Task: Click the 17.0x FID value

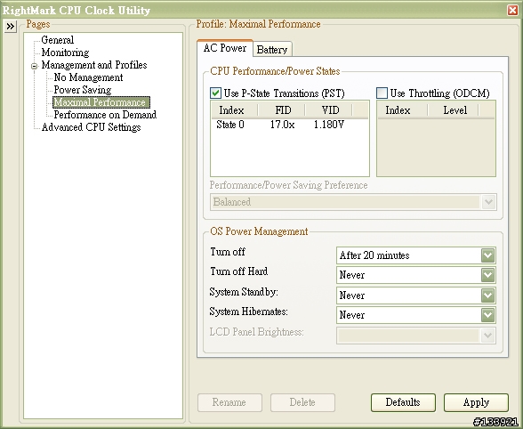Action: (x=282, y=125)
